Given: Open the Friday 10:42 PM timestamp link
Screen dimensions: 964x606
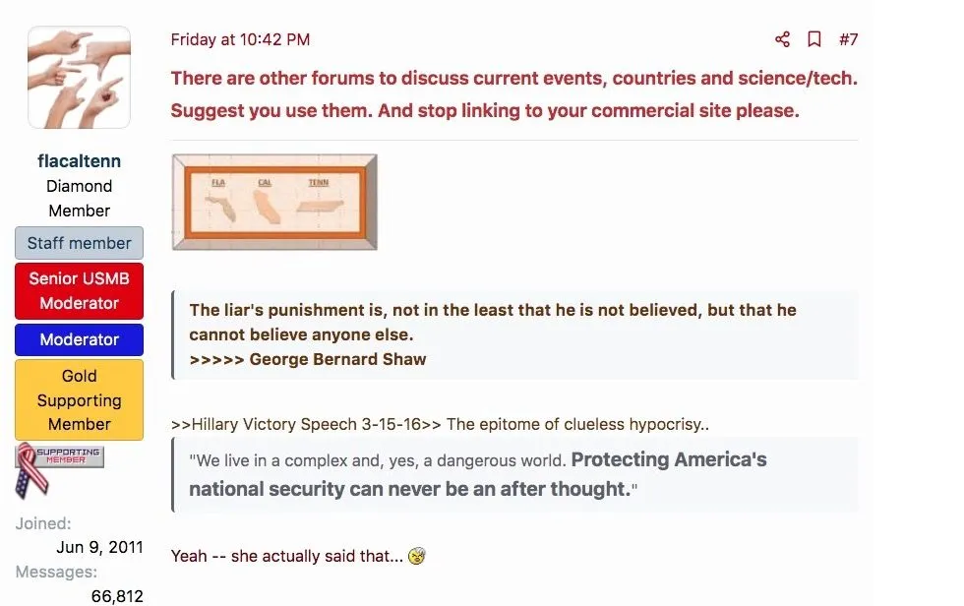Looking at the screenshot, I should (x=240, y=39).
